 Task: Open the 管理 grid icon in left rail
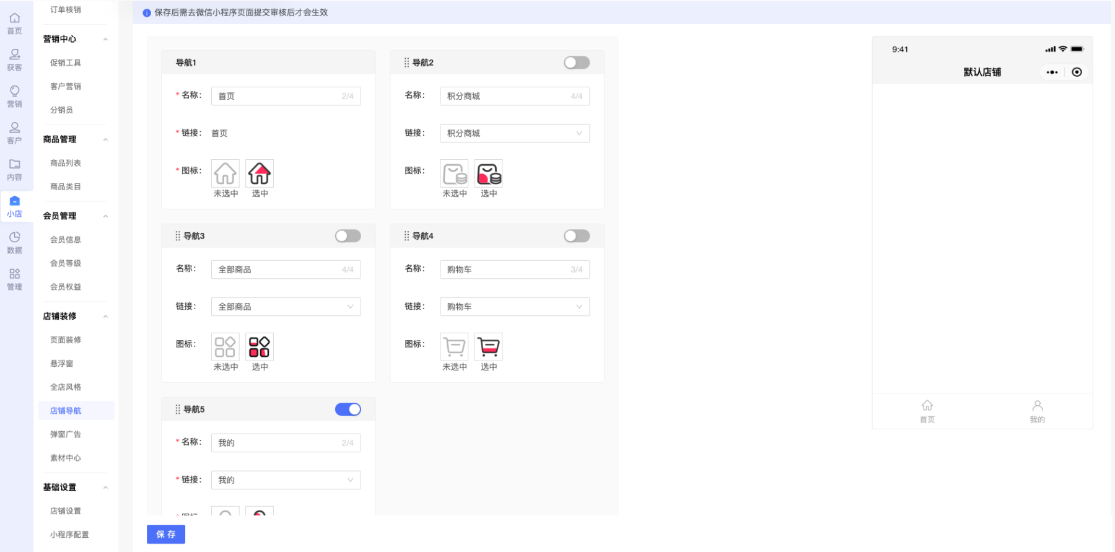tap(15, 274)
